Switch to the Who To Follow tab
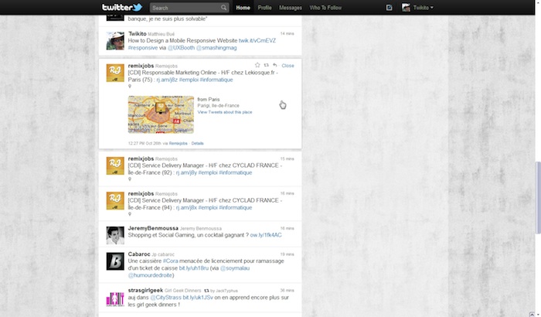 click(325, 8)
